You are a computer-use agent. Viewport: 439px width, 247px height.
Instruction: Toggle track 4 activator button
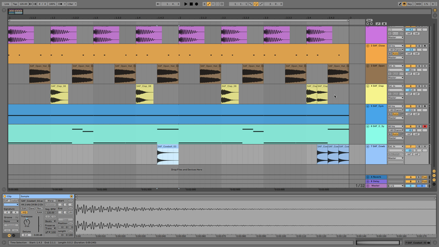[x=410, y=86]
